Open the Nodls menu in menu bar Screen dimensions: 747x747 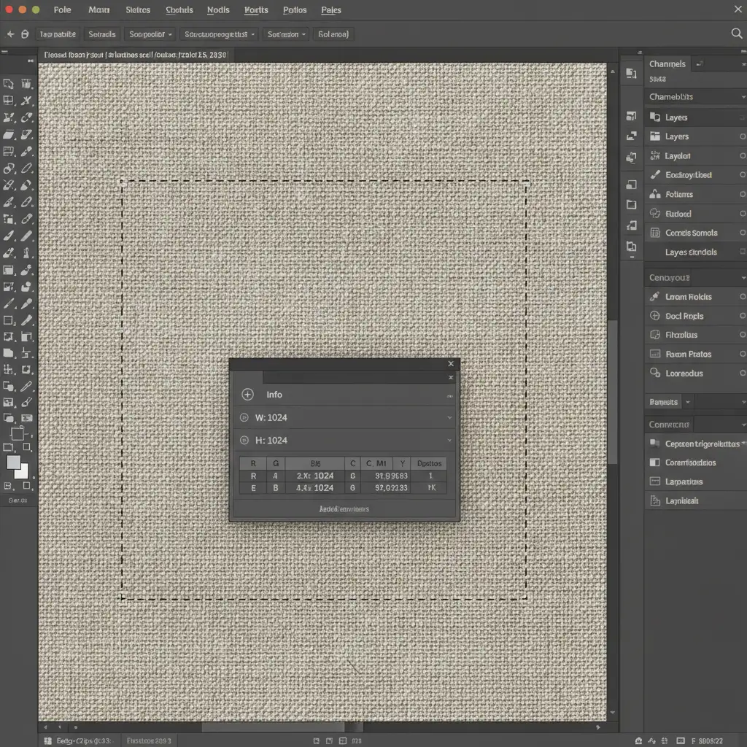pos(218,10)
